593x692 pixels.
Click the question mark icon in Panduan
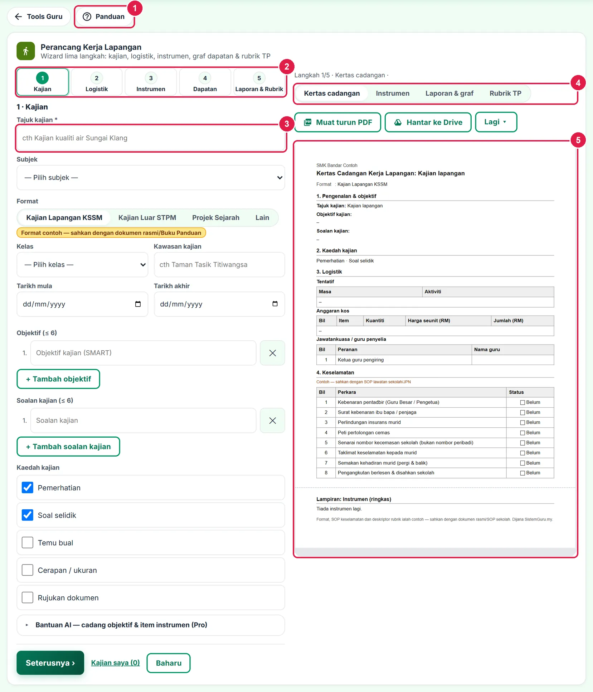click(x=87, y=16)
